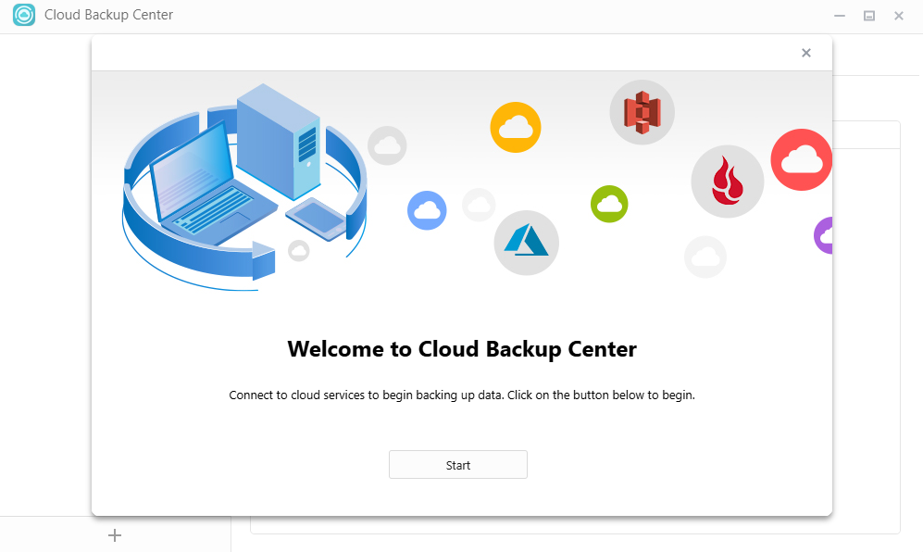The image size is (923, 552).
Task: Select the Azure blue triangle icon
Action: click(x=526, y=243)
